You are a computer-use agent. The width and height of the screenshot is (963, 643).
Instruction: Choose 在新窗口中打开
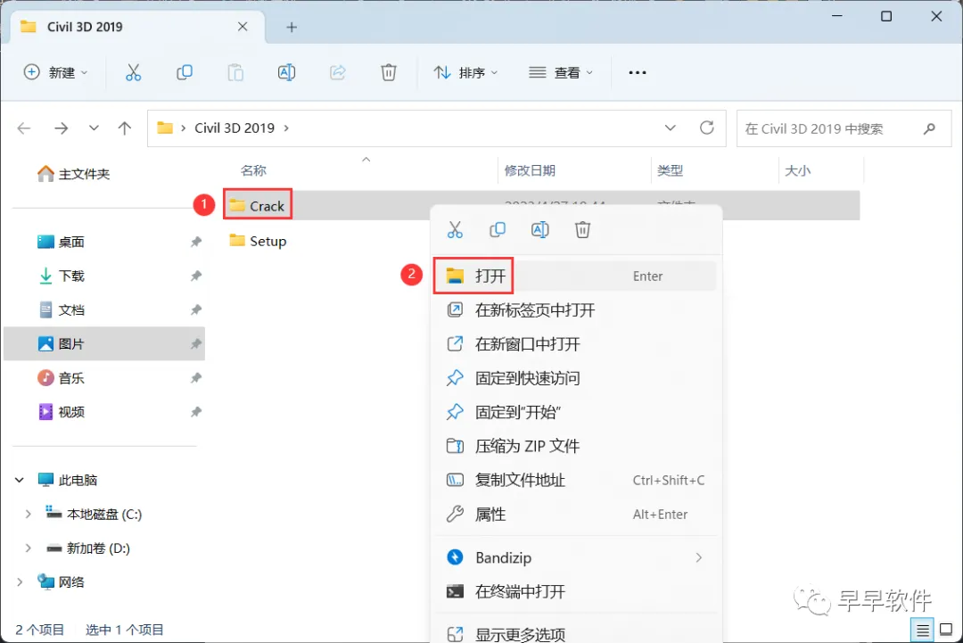[575, 344]
